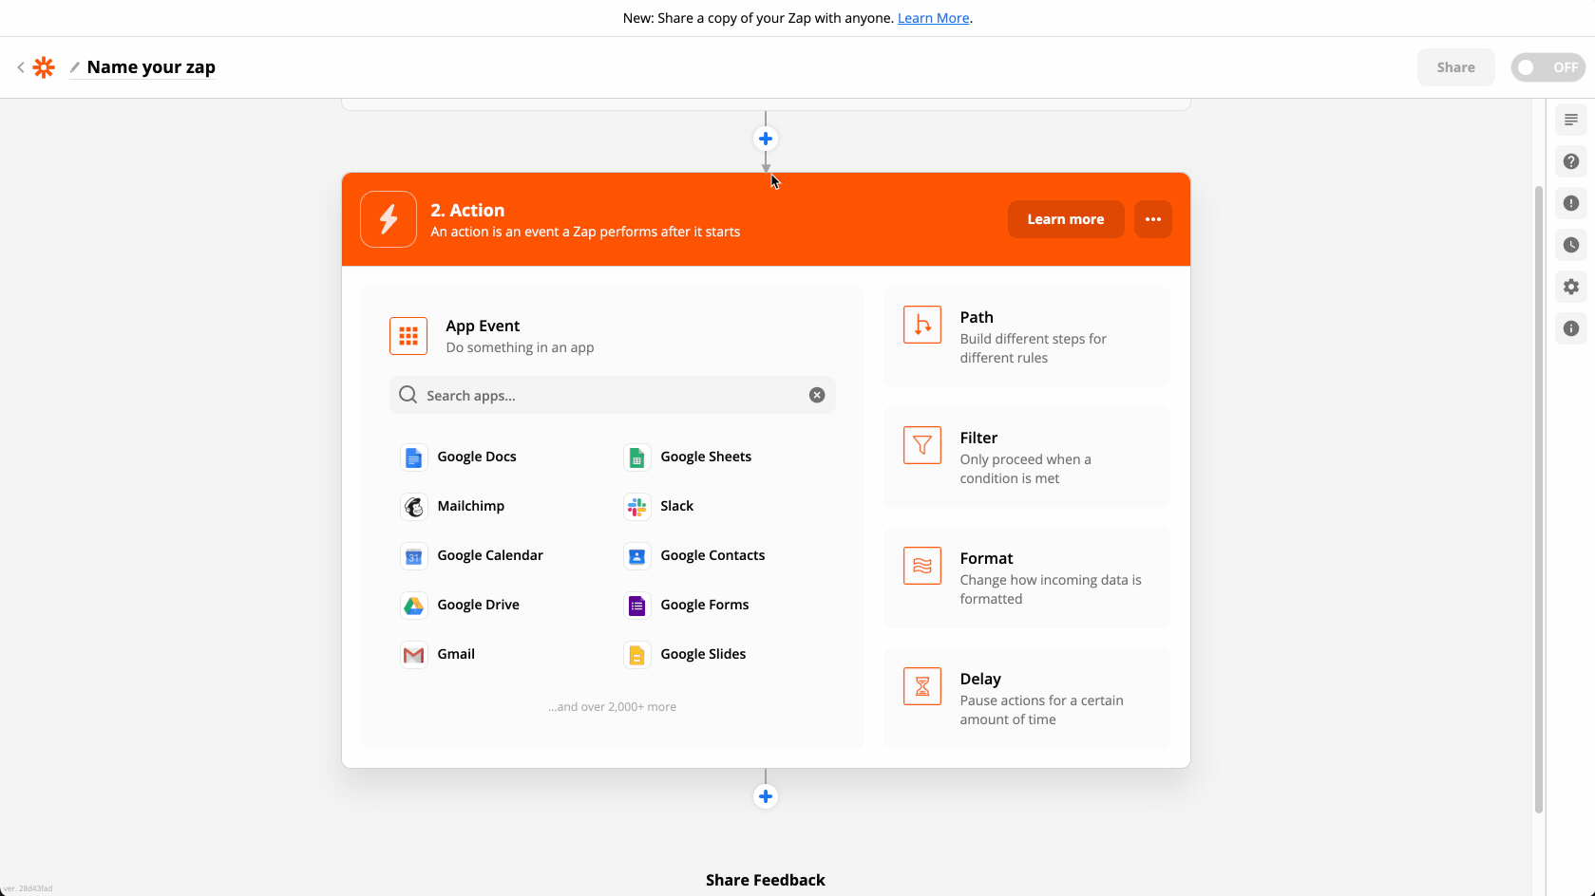1595x896 pixels.
Task: Click the vertical page scrollbar
Action: click(x=1539, y=499)
